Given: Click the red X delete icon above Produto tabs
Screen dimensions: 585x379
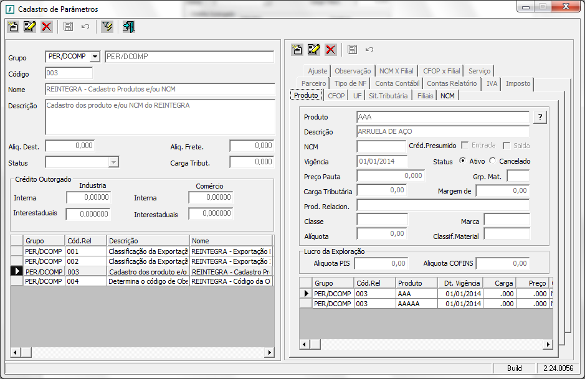Looking at the screenshot, I should [x=331, y=49].
